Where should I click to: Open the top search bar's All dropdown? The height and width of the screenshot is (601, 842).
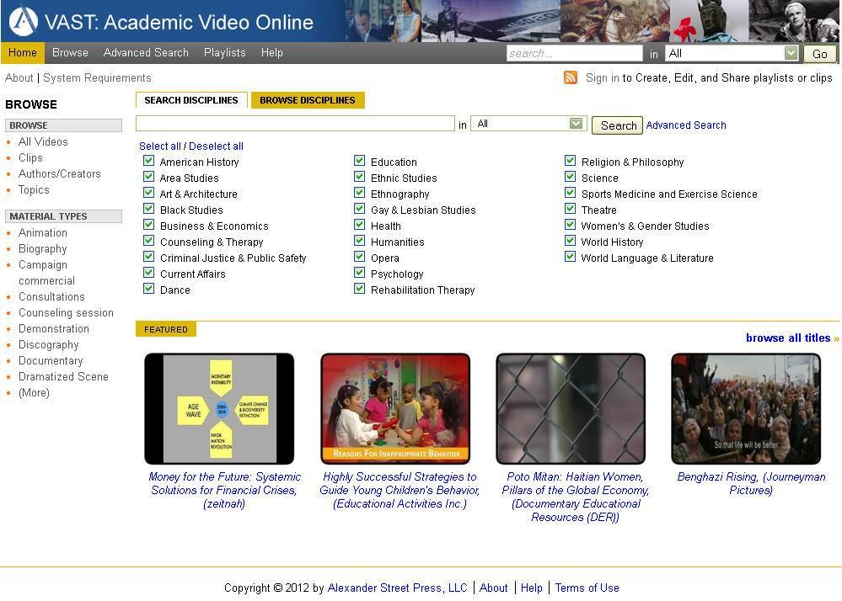coord(792,53)
